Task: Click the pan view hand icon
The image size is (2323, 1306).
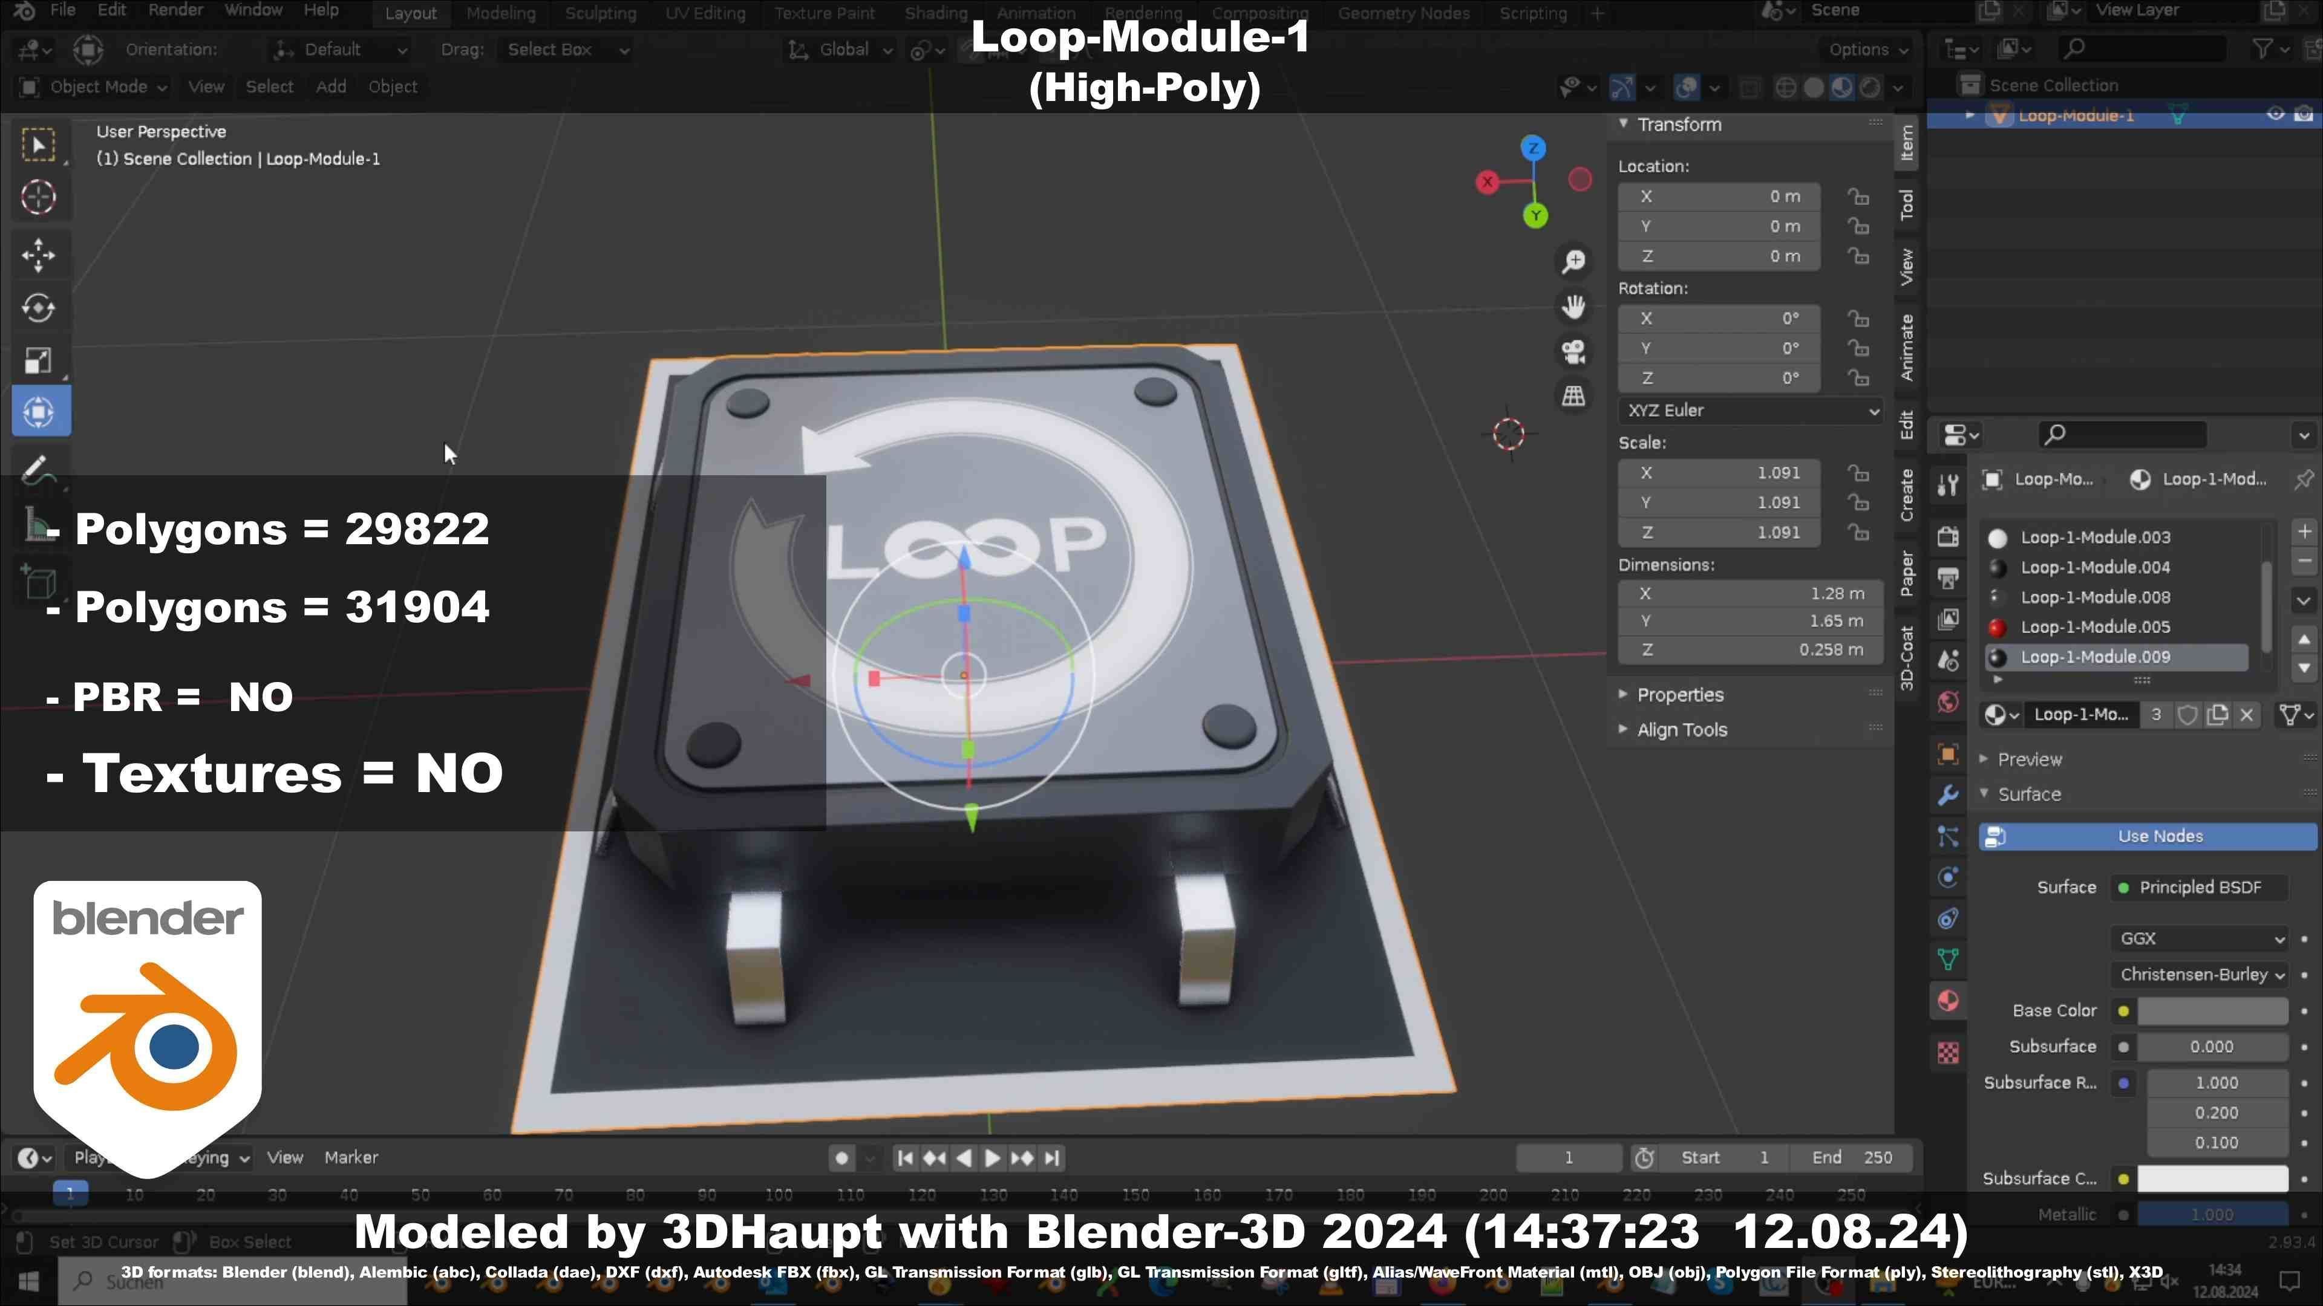Action: [1573, 307]
